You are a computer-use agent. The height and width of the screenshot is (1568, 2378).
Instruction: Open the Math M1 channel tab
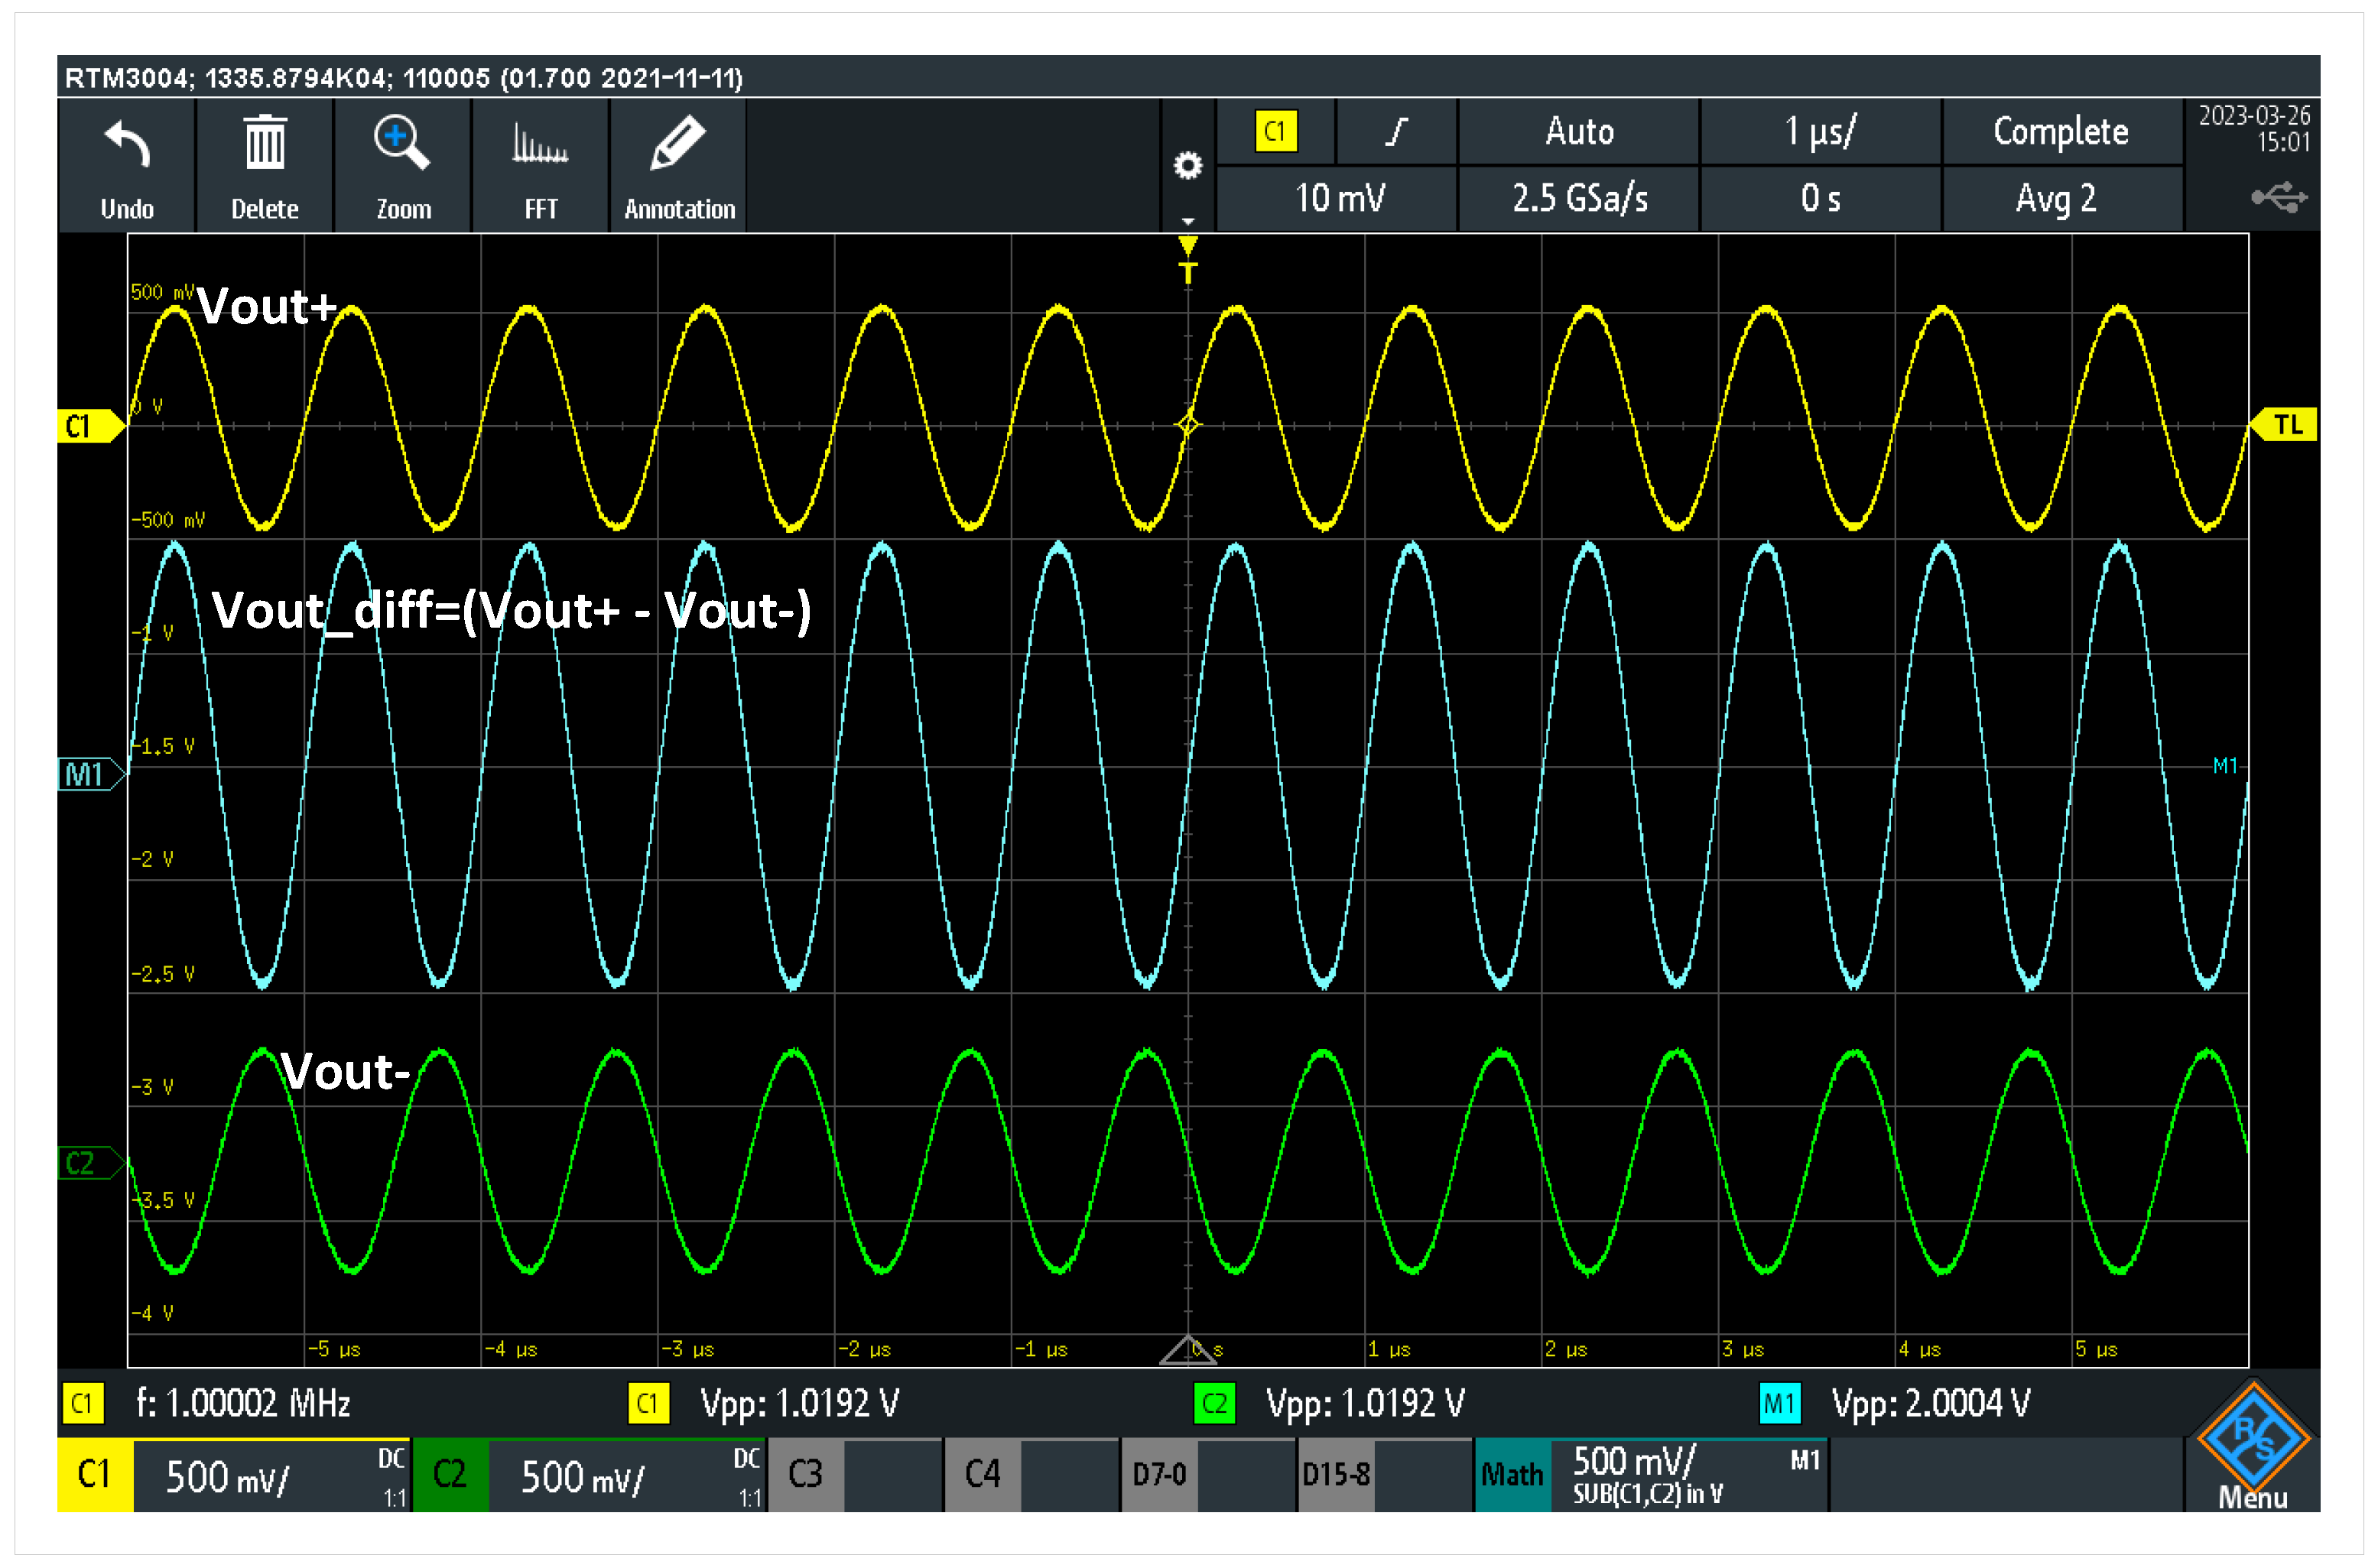(1512, 1475)
